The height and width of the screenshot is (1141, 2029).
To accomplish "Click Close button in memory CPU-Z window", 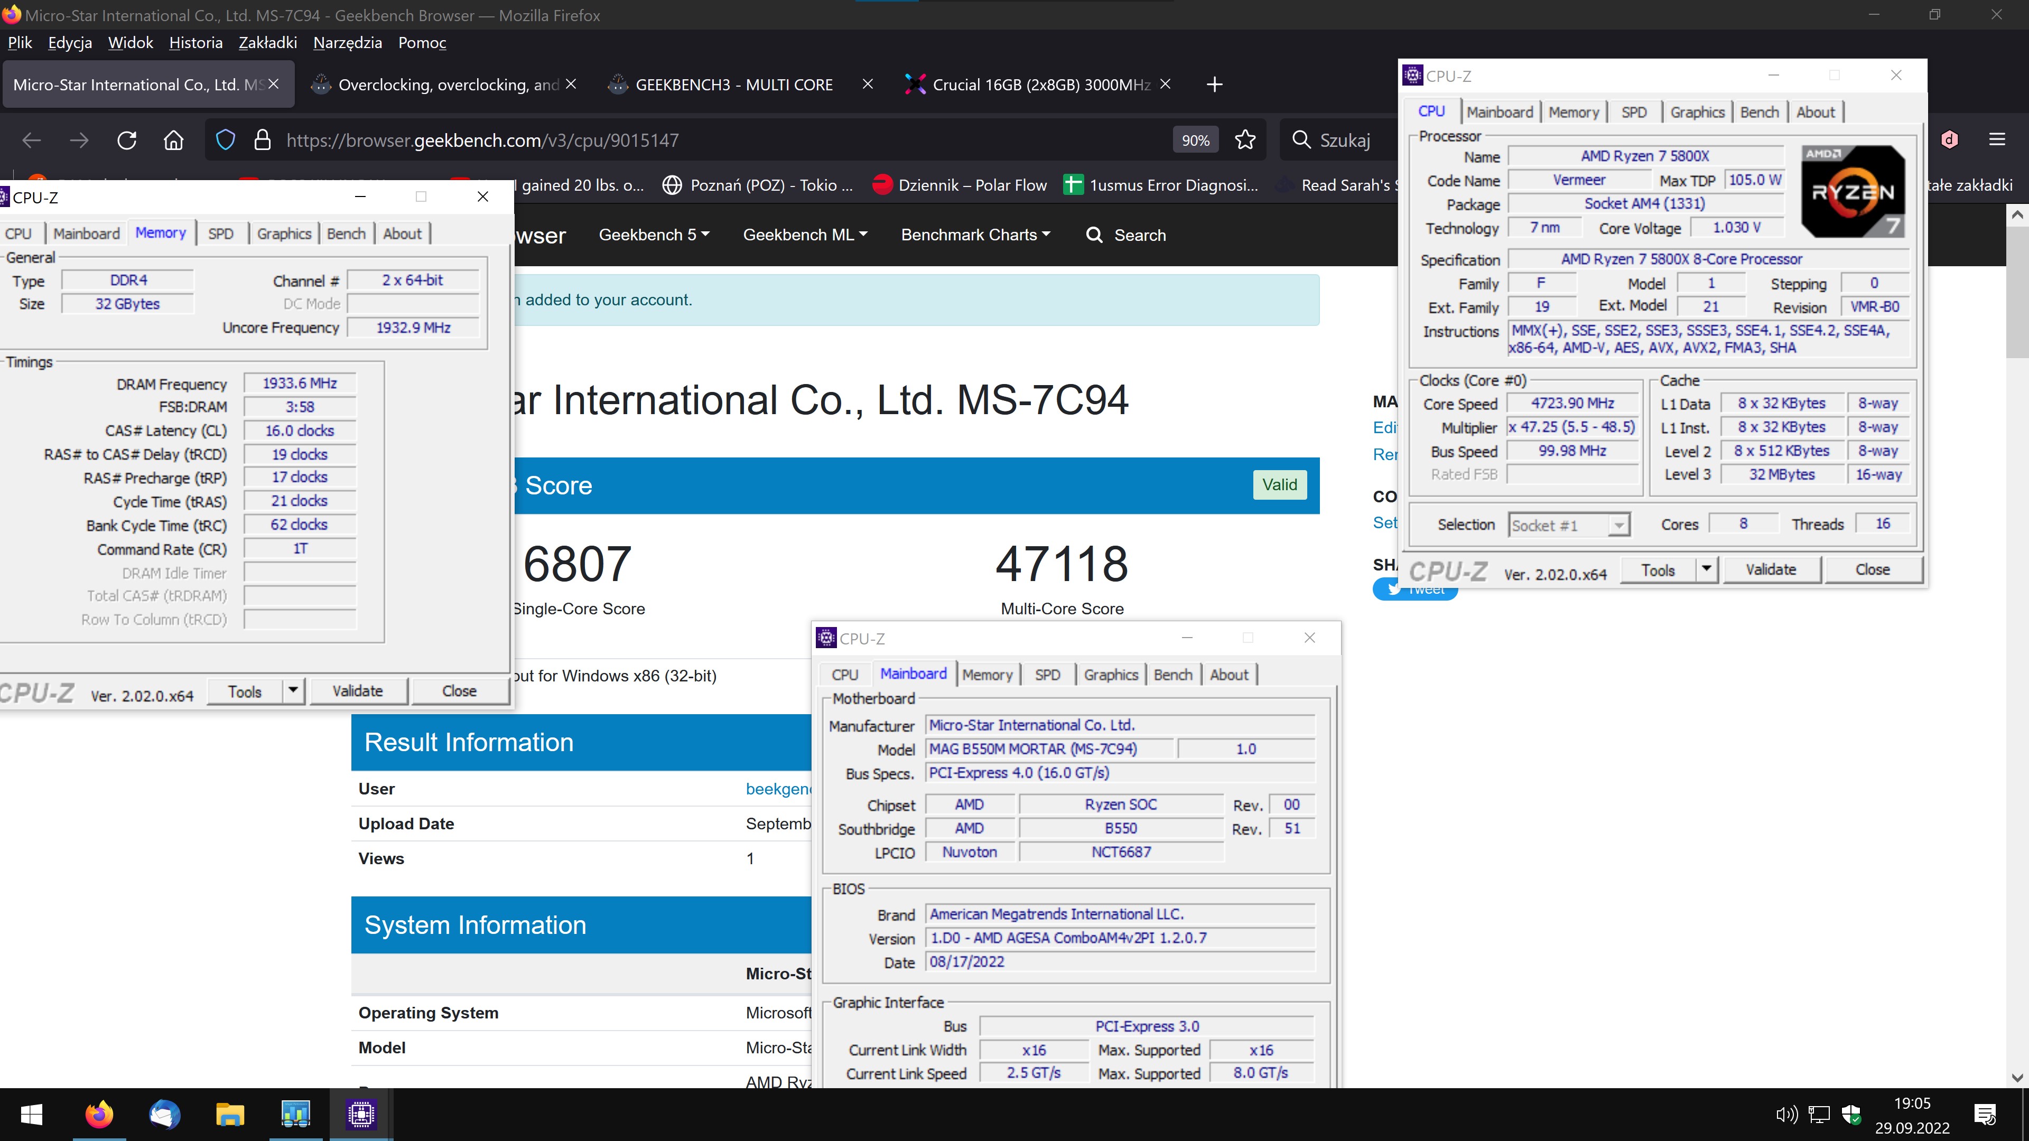I will point(459,690).
